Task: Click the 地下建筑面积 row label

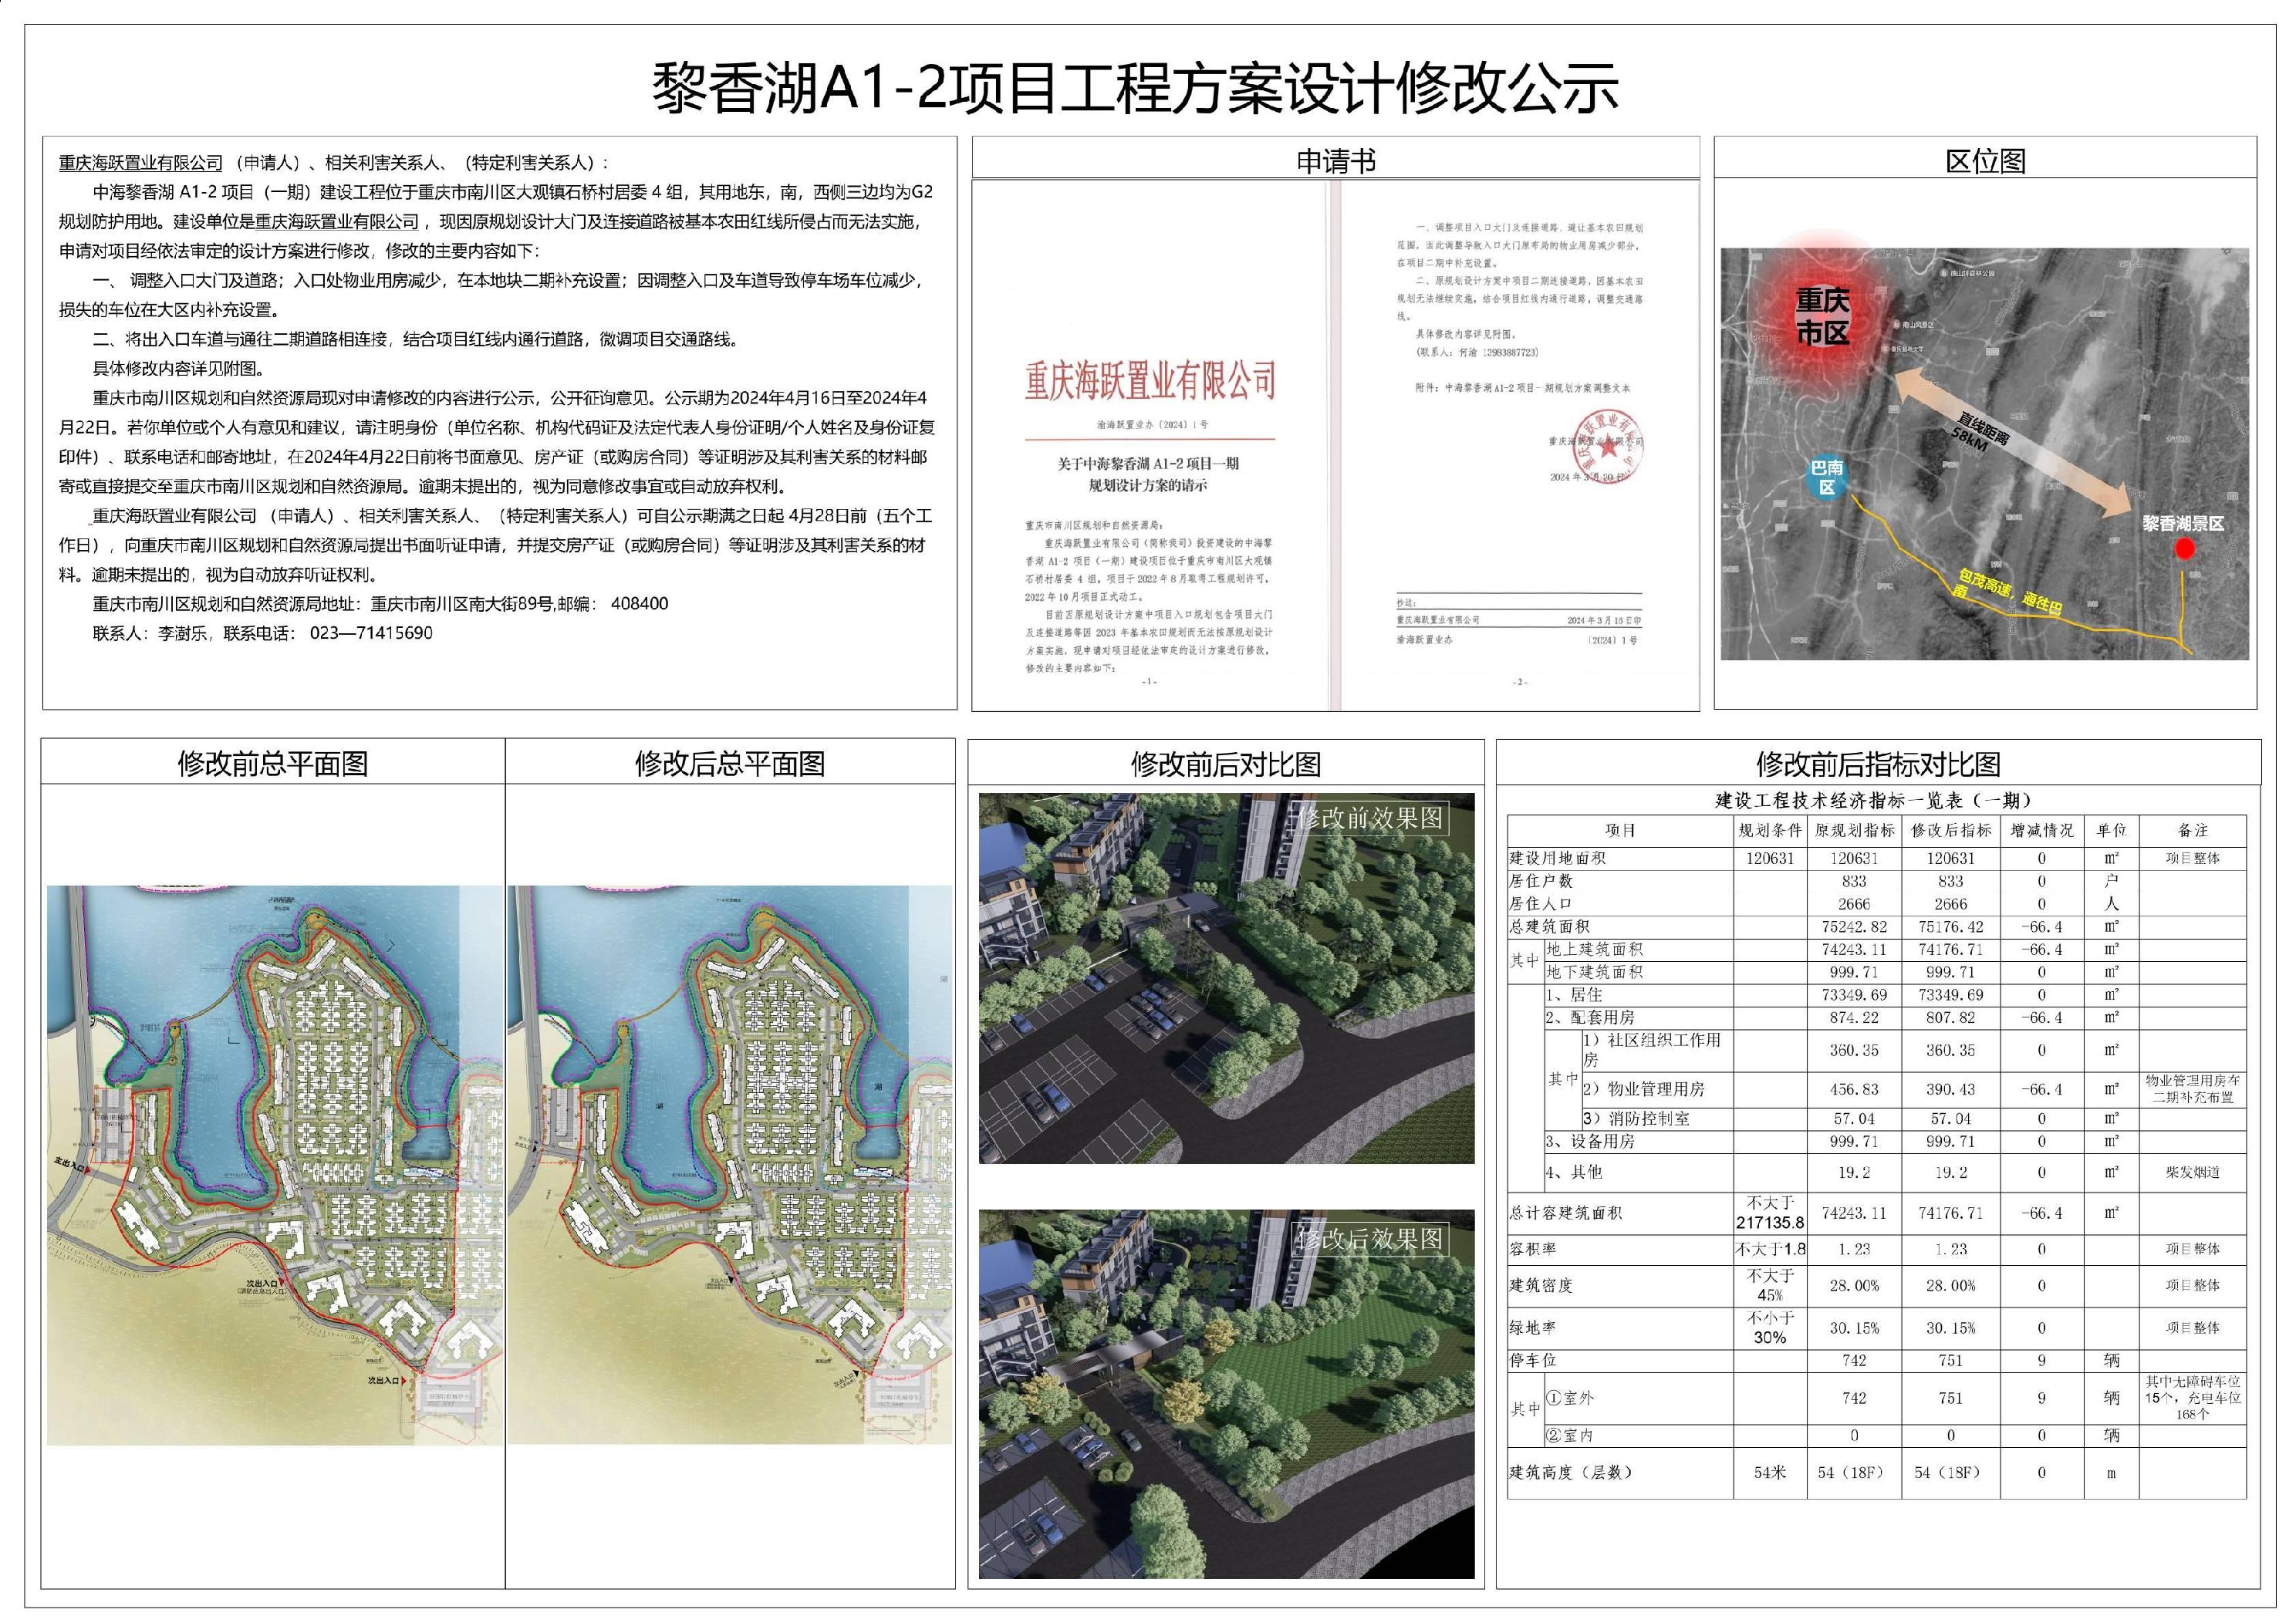Action: coord(1594,972)
